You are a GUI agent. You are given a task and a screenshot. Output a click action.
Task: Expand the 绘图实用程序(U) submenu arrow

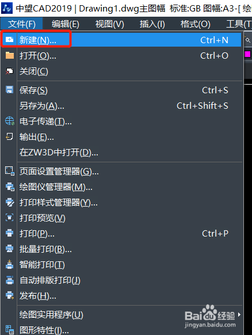pos(239,314)
